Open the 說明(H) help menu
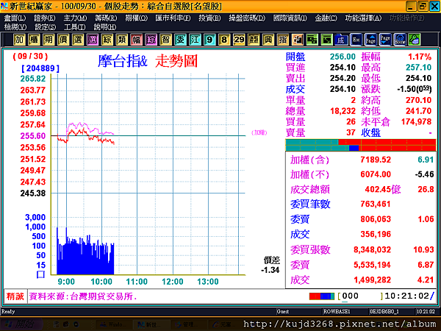 105,27
